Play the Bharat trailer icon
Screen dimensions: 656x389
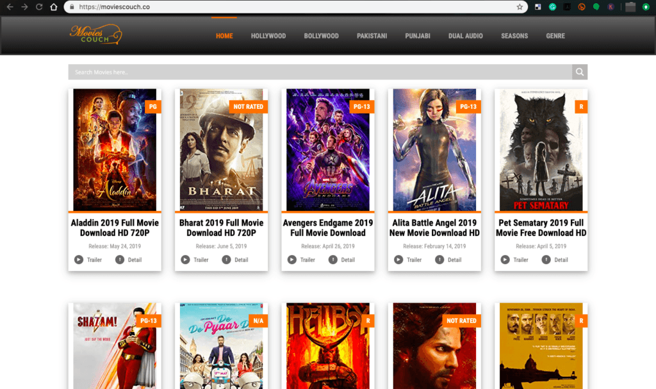click(x=185, y=260)
